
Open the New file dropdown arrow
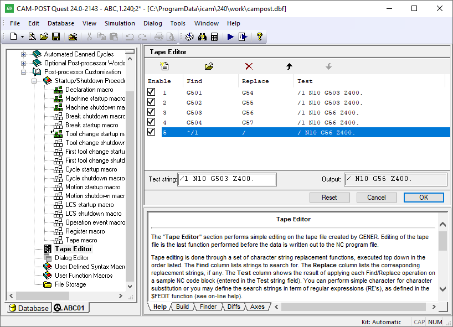pos(22,37)
